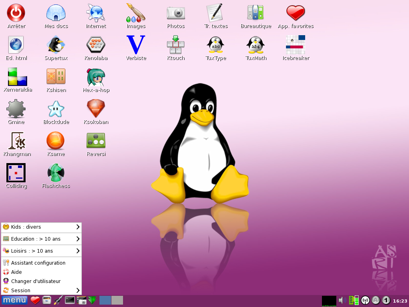This screenshot has height=307, width=409.
Task: Click the round A tray indicator
Action: 375,301
